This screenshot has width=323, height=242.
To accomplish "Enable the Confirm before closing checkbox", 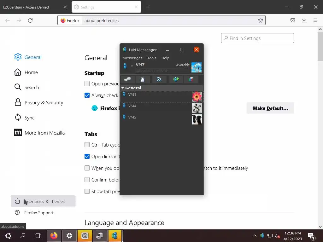I will pyautogui.click(x=87, y=180).
